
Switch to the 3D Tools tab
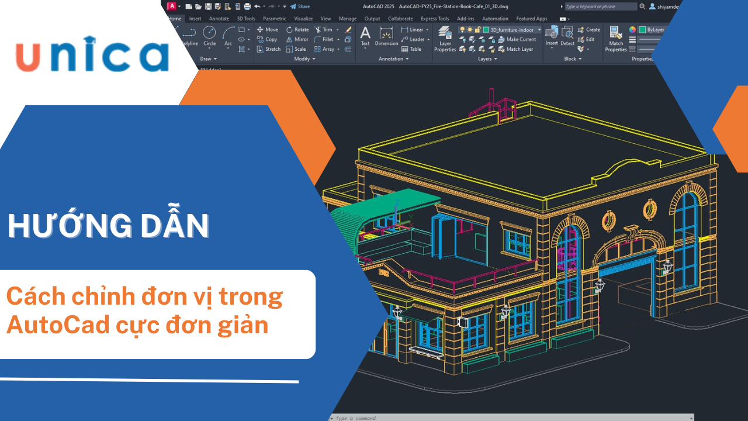click(246, 19)
